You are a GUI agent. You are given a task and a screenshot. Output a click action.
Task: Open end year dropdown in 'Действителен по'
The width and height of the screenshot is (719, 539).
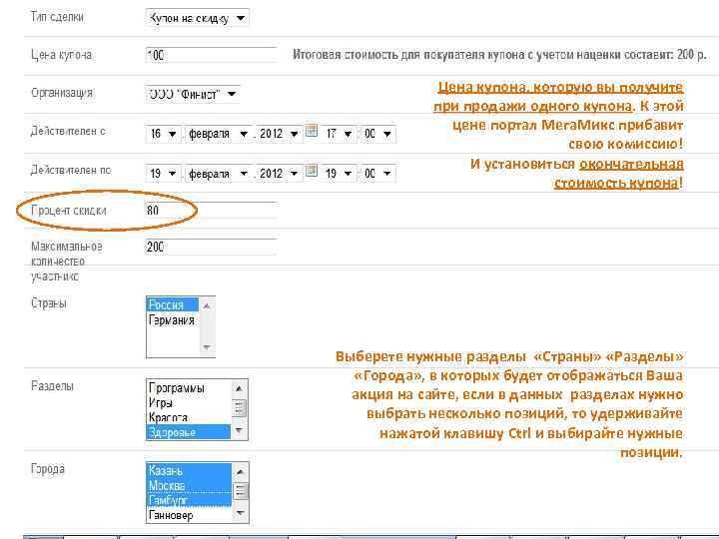pos(279,174)
